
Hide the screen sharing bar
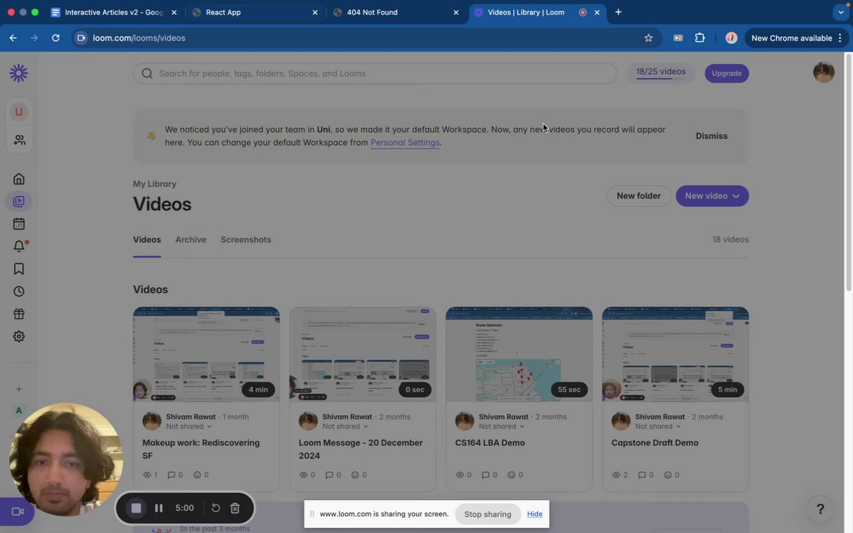[x=534, y=514]
